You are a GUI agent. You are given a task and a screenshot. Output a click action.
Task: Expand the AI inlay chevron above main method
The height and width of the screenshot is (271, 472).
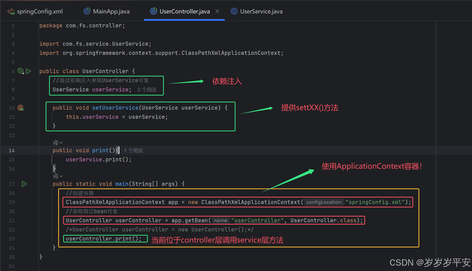[x=60, y=176]
